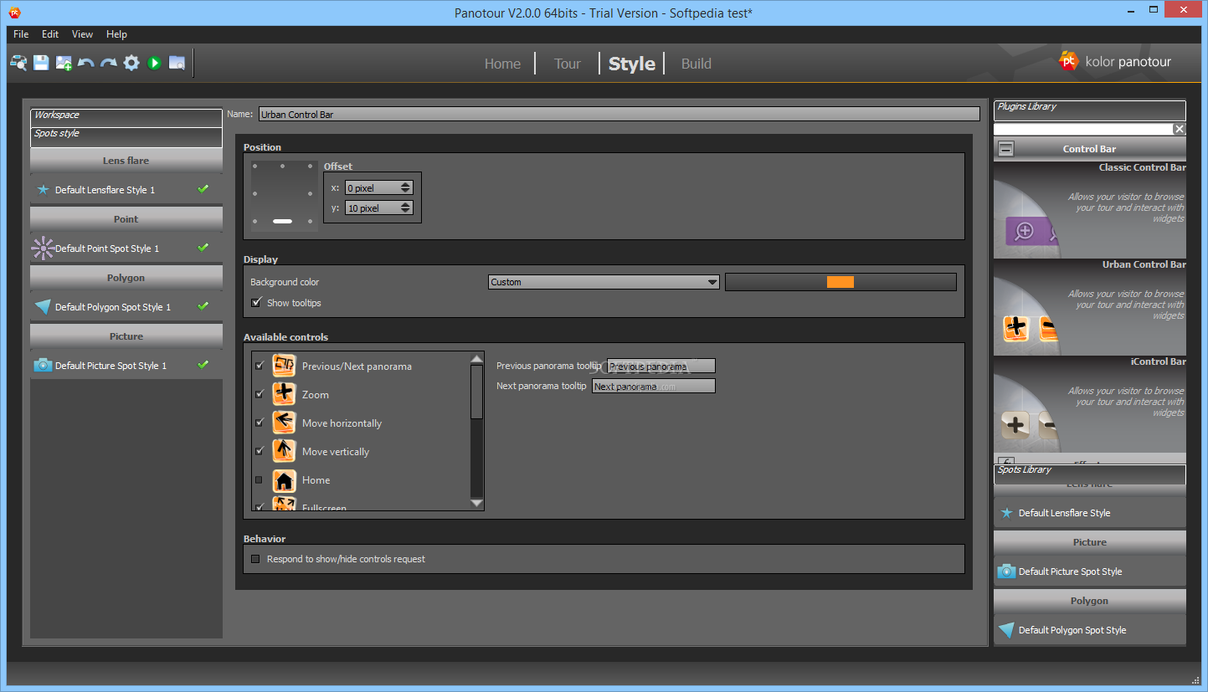Image resolution: width=1208 pixels, height=692 pixels.
Task: Click blue polygon icon of Polygon Spot Style 1
Action: coord(43,307)
